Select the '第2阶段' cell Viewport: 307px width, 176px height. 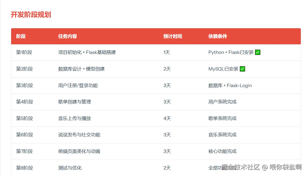tap(24, 69)
